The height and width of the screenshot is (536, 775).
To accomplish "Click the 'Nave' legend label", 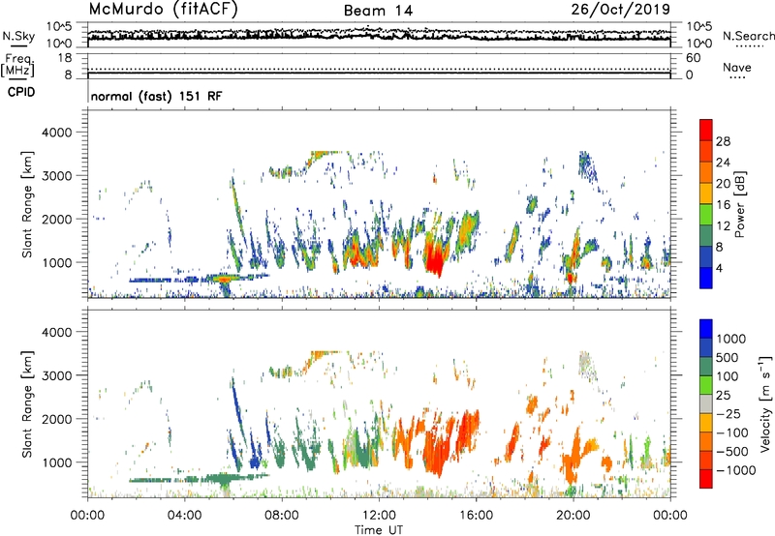I will (x=737, y=67).
